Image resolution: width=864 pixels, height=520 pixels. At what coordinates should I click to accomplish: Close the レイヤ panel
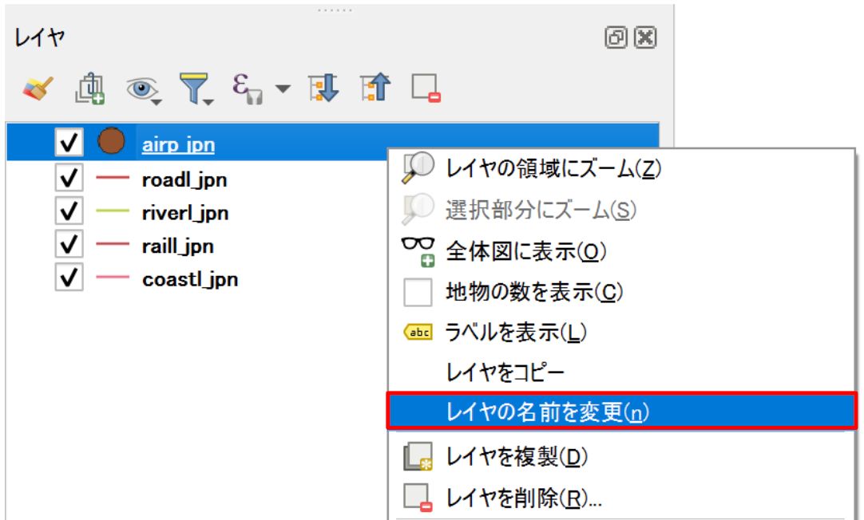[645, 37]
